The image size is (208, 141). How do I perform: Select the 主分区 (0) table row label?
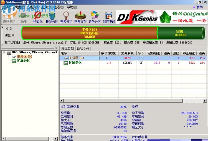click(77, 58)
